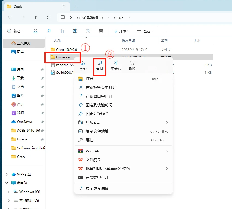Click the This PC monitor icon in address bar
Screen dimensions: 232x209
point(63,17)
